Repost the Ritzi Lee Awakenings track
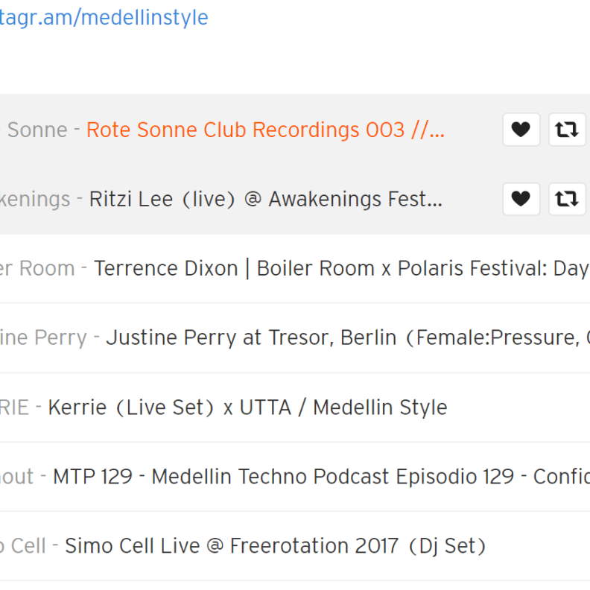590x590 pixels. click(x=567, y=199)
